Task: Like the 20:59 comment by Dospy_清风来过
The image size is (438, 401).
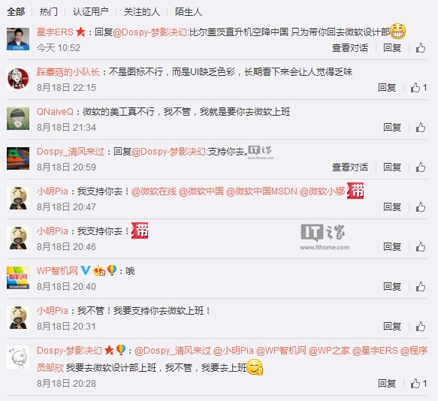Action: pos(421,167)
